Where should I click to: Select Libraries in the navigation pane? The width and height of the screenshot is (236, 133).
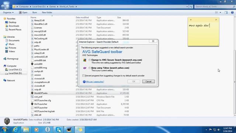11,37
